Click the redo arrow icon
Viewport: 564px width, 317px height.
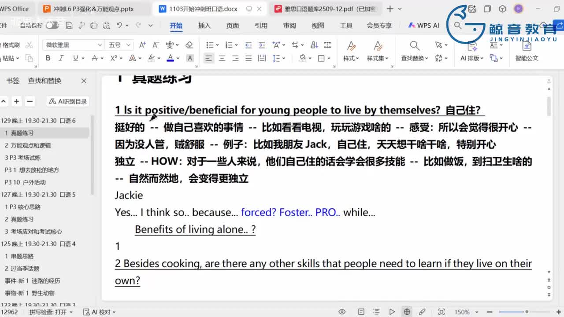pos(138,26)
